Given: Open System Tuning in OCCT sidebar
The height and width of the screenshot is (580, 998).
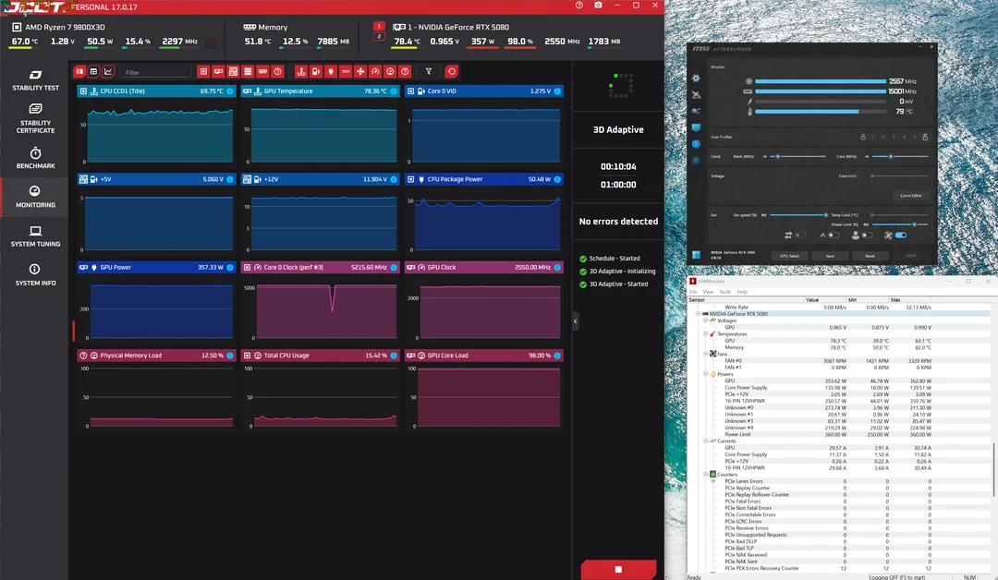Looking at the screenshot, I should [36, 236].
